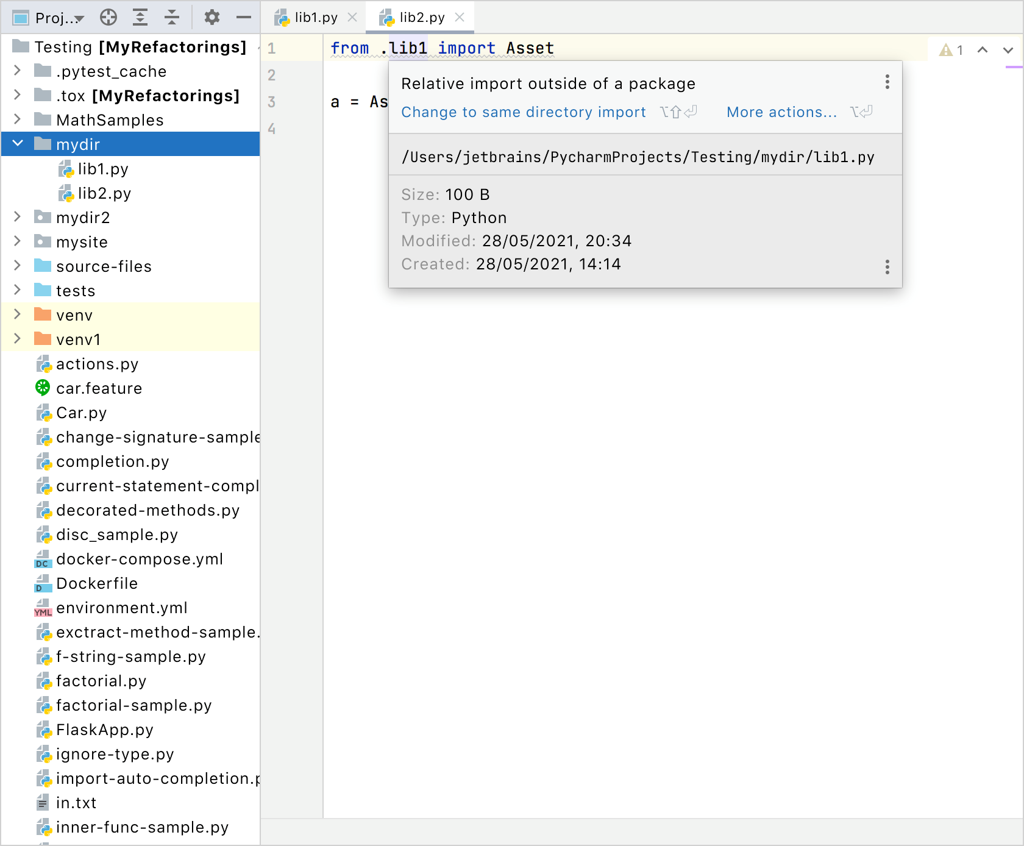Expand the .pytest_cache folder

(x=16, y=71)
